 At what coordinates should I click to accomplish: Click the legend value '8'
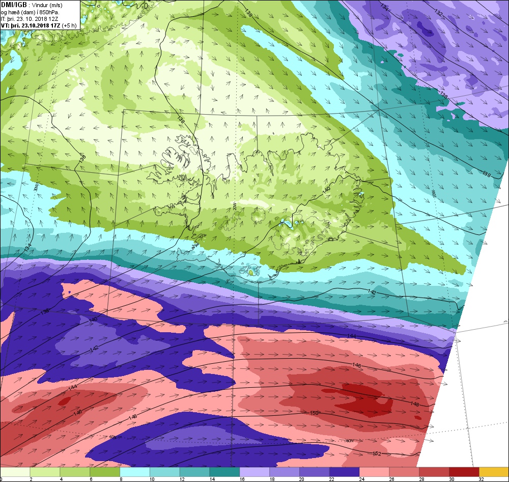pos(121,479)
